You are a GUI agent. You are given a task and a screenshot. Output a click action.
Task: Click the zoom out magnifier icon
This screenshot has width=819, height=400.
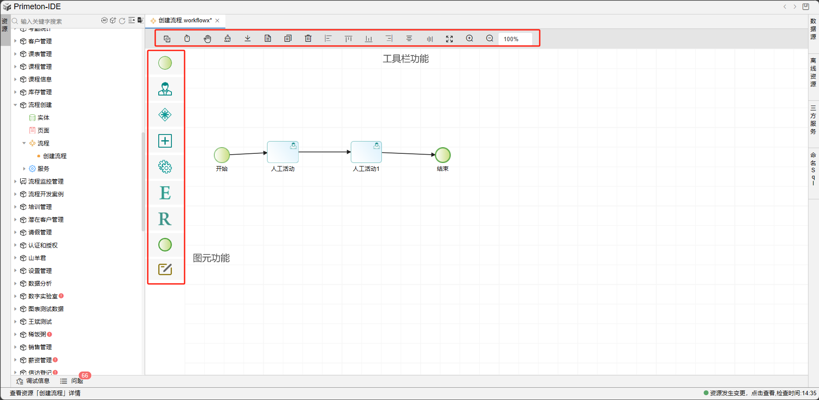pyautogui.click(x=490, y=39)
